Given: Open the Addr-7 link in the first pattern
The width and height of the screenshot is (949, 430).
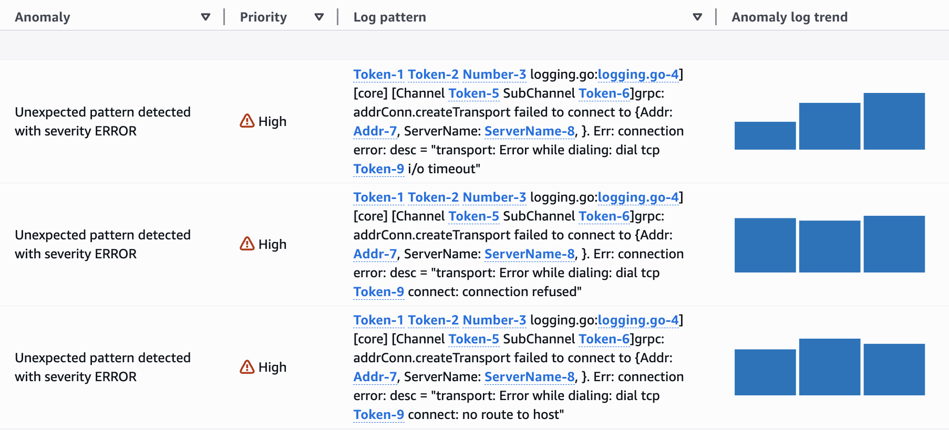Looking at the screenshot, I should (375, 131).
